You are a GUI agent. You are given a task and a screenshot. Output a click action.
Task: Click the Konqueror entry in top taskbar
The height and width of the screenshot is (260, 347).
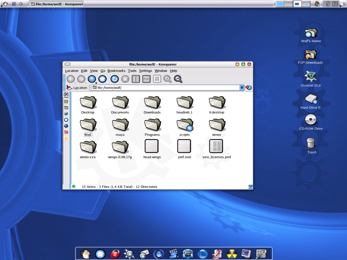57,4
